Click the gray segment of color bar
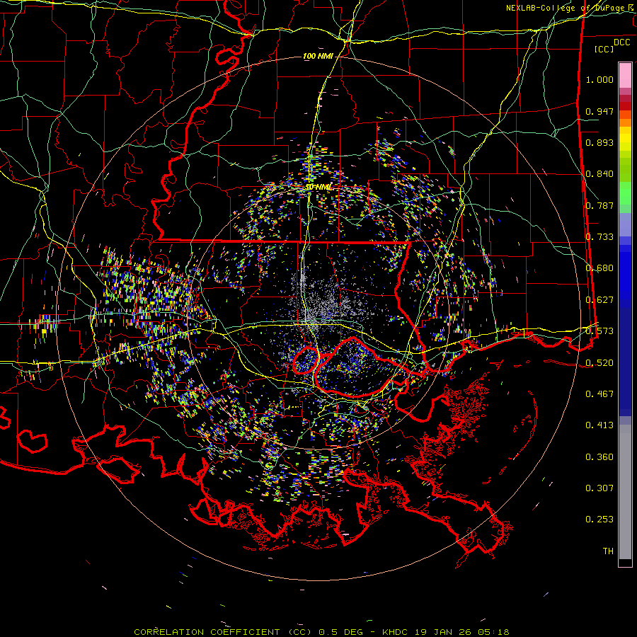This screenshot has width=637, height=637. click(625, 492)
